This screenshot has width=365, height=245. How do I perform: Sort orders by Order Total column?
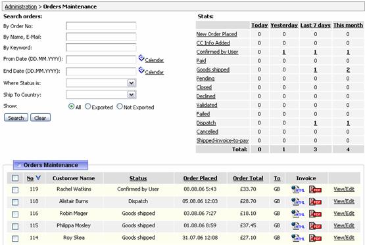[248, 178]
